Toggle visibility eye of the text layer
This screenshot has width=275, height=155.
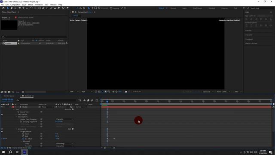click(x=2, y=107)
